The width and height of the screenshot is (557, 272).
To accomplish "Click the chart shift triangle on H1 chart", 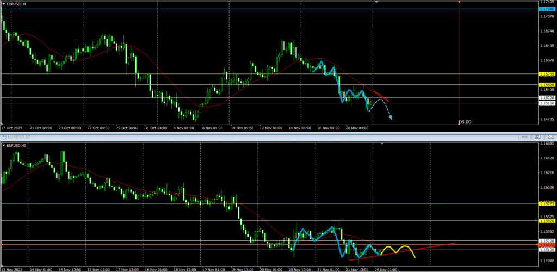I will coord(382,143).
